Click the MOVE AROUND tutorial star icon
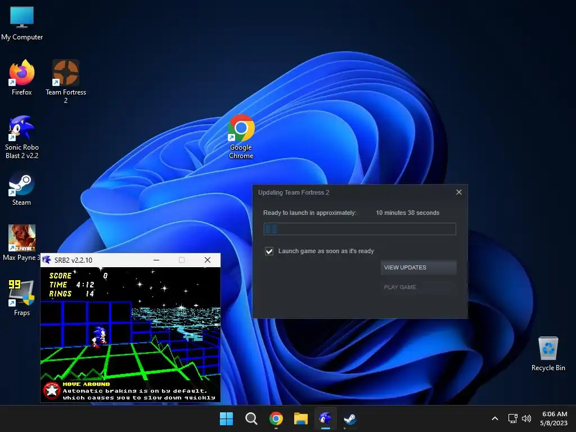Screen dimensions: 576x432 51,391
